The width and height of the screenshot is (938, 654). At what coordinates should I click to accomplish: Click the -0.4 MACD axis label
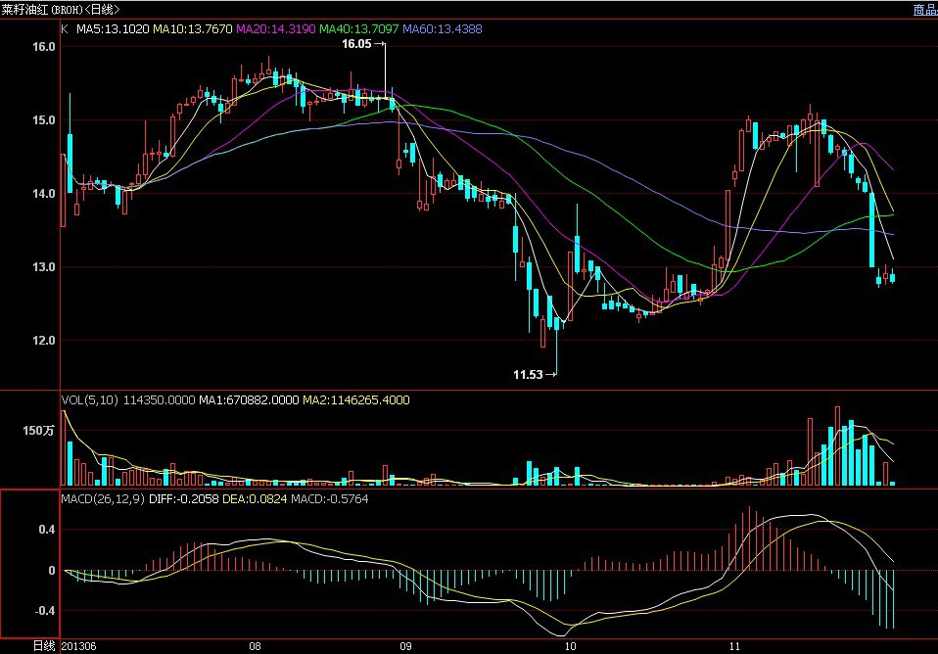[45, 610]
